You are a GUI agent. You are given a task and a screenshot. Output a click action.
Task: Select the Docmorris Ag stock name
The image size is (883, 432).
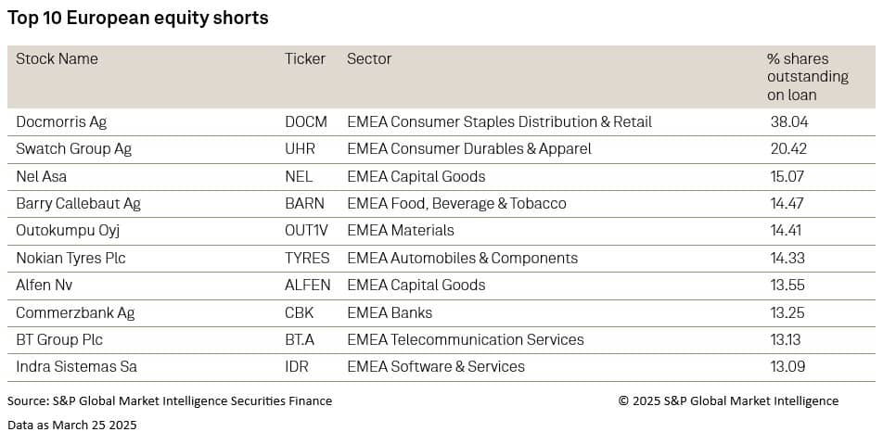click(x=61, y=121)
